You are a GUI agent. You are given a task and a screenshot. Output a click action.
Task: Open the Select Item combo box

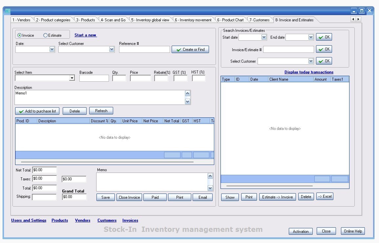pos(72,78)
